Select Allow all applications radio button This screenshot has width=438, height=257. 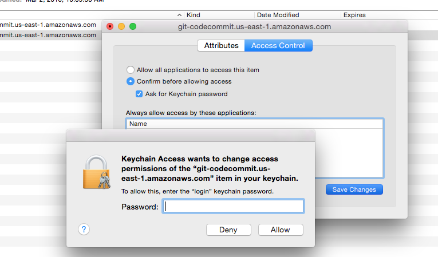pos(131,70)
